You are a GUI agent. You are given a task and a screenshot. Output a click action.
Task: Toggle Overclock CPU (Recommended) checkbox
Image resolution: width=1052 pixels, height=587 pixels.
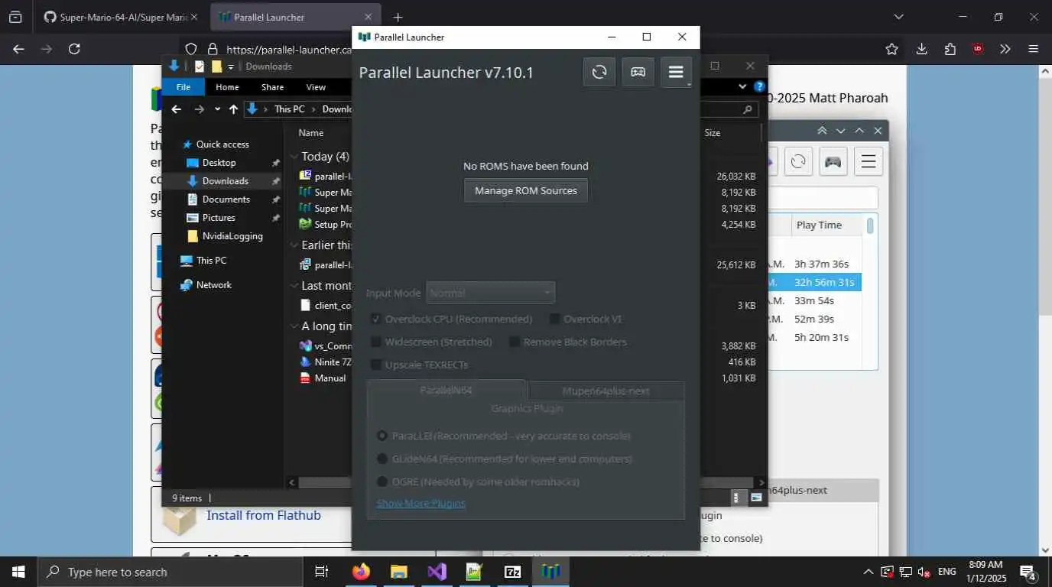tap(375, 319)
